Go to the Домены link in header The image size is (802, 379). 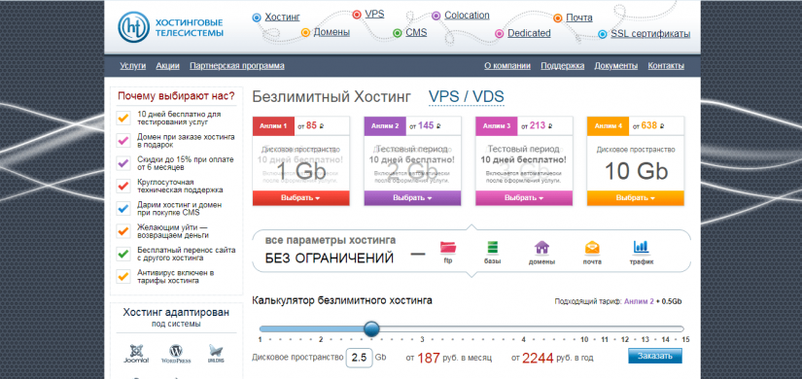(x=331, y=32)
